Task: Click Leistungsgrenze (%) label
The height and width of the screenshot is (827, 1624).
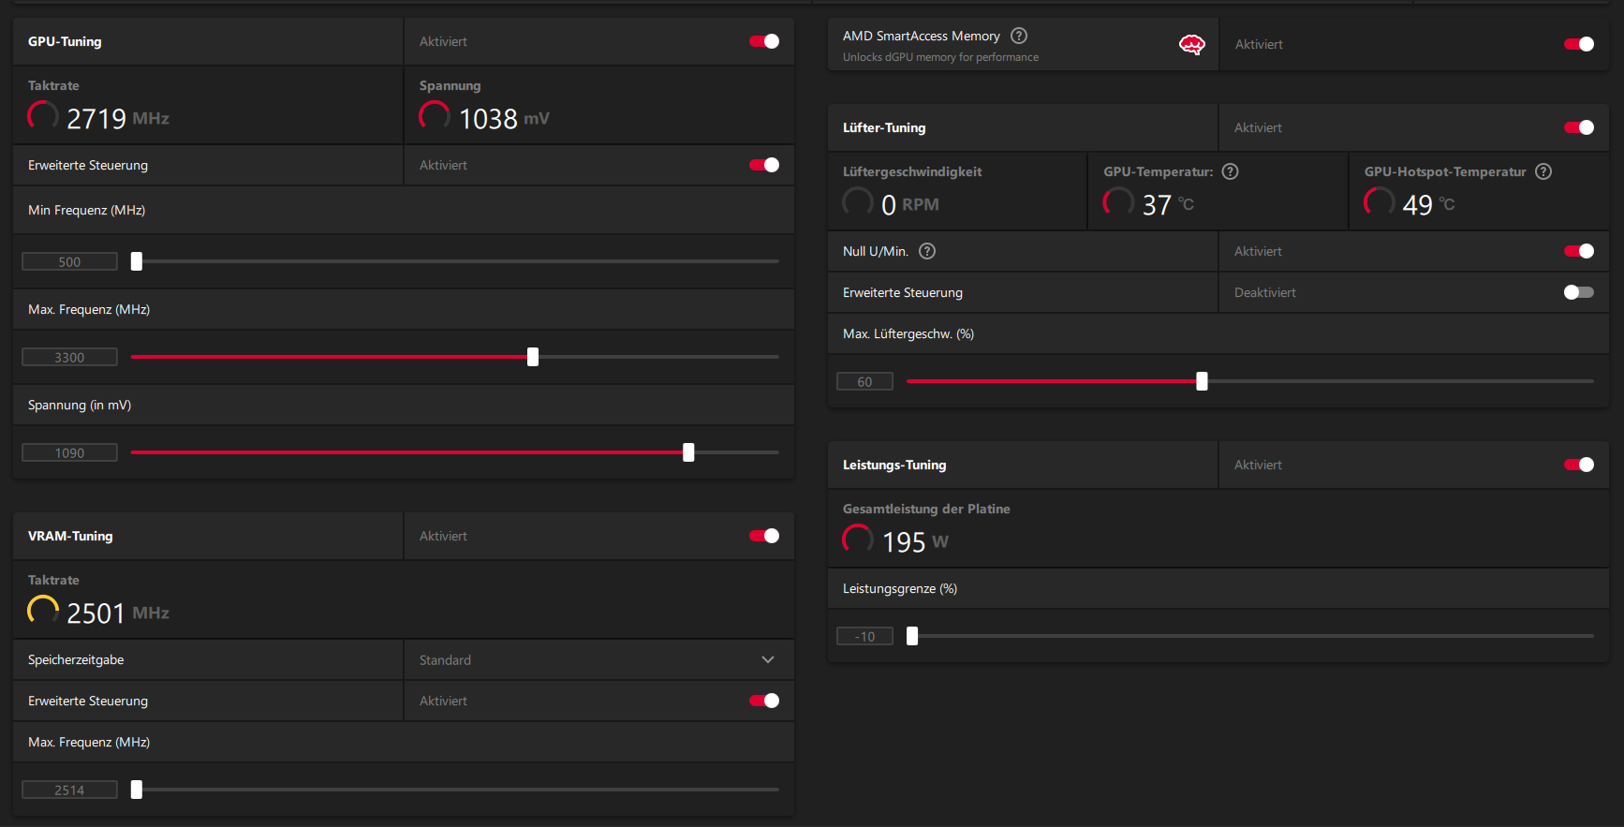Action: coord(900,588)
